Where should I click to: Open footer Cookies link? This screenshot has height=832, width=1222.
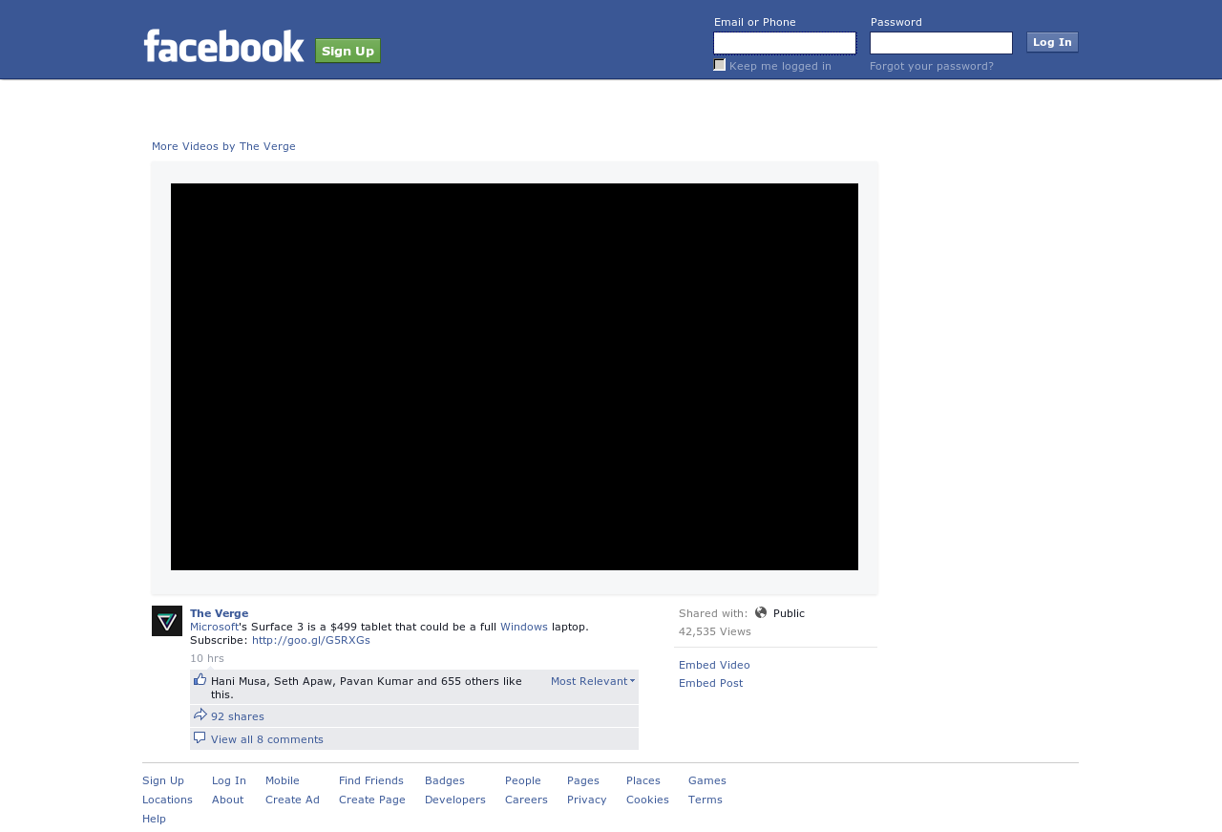[647, 800]
